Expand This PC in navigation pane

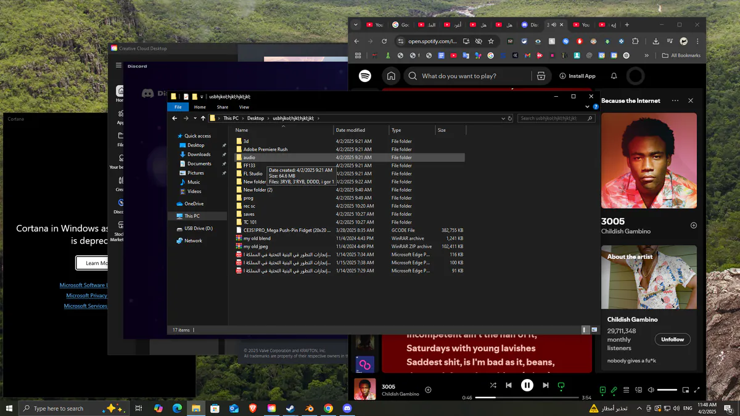point(172,216)
